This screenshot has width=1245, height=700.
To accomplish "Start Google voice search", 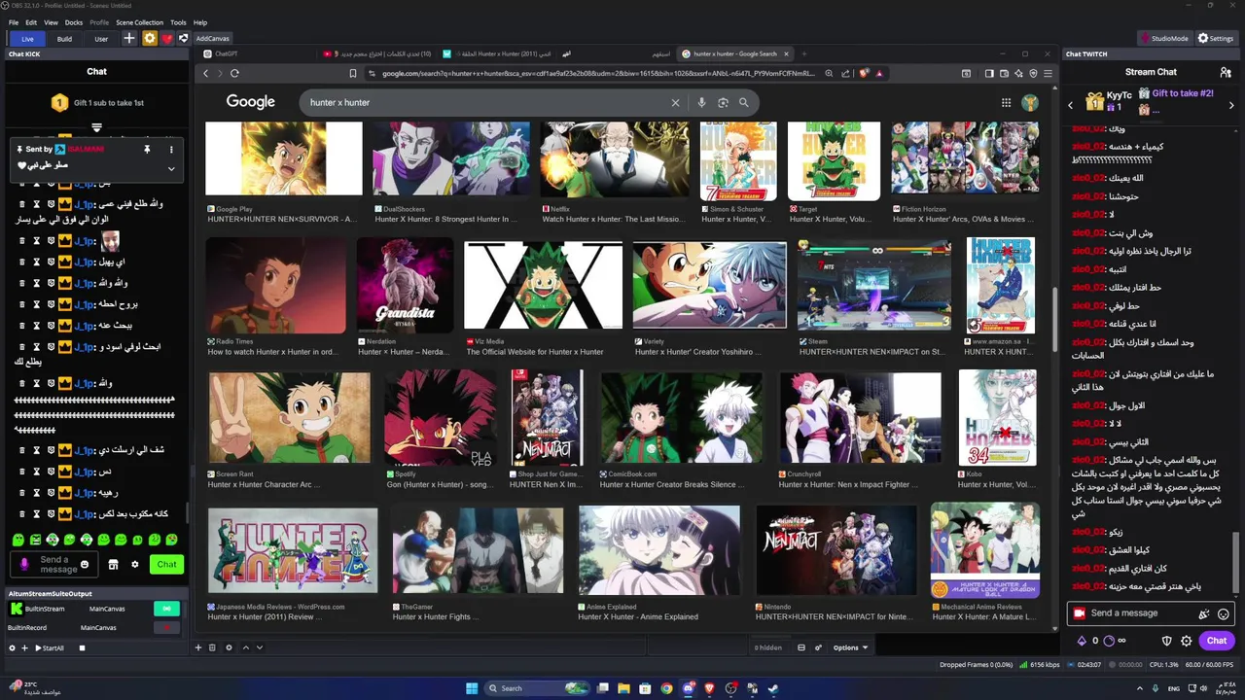I will [701, 102].
